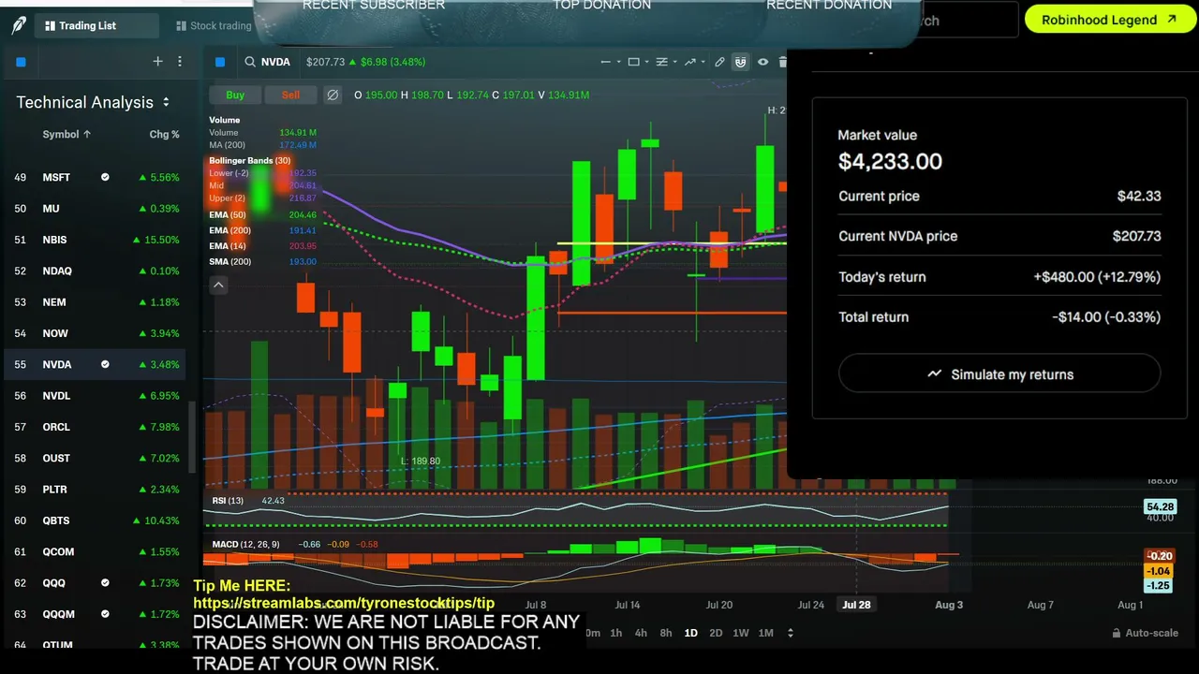This screenshot has height=674, width=1199.
Task: Click Simulate my returns button
Action: (x=999, y=374)
